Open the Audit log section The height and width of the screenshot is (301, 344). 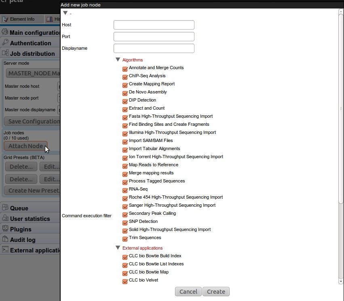point(30,240)
